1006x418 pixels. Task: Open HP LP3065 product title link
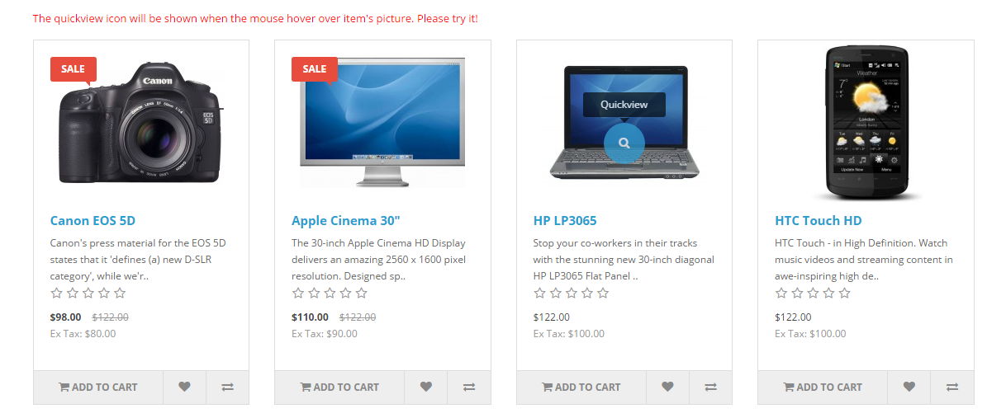565,220
